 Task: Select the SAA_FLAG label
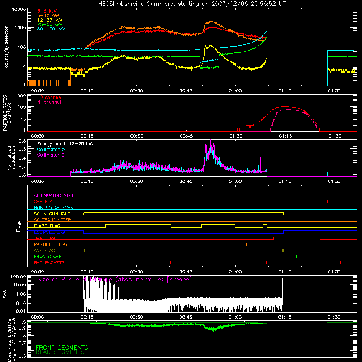[44, 238]
